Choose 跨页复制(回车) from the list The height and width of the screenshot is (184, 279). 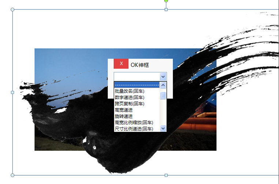pos(137,104)
